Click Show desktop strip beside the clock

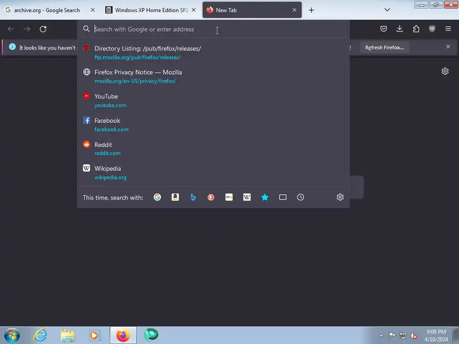(455, 335)
